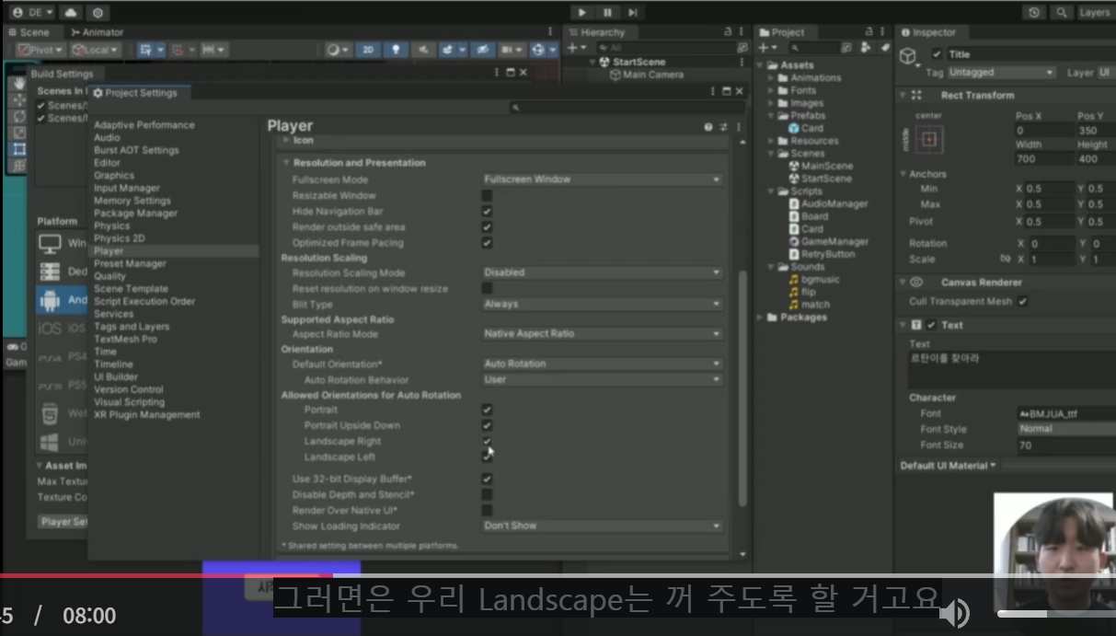Open the Fullscreen Mode dropdown
The height and width of the screenshot is (636, 1116).
click(602, 179)
